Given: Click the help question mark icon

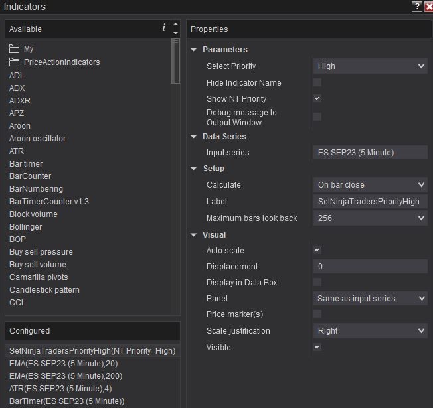Looking at the screenshot, I should click(417, 7).
